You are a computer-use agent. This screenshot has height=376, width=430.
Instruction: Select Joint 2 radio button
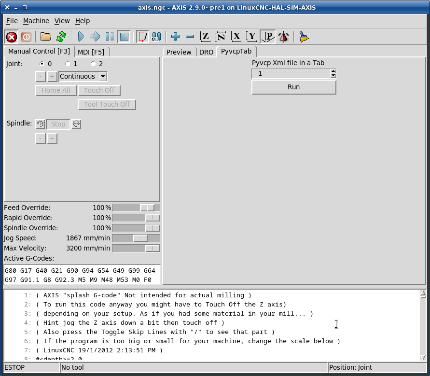coord(93,64)
